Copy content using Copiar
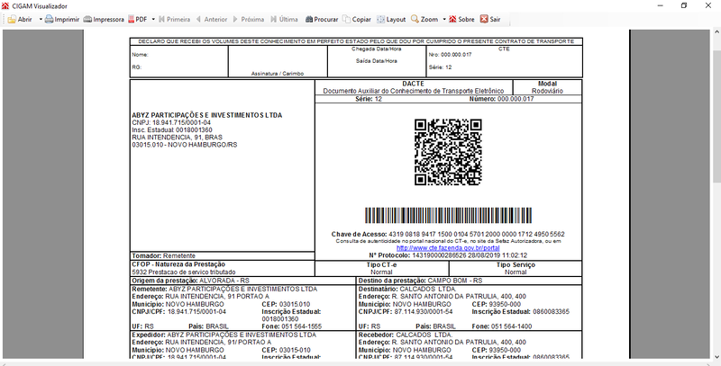This screenshot has width=721, height=366. pos(357,20)
